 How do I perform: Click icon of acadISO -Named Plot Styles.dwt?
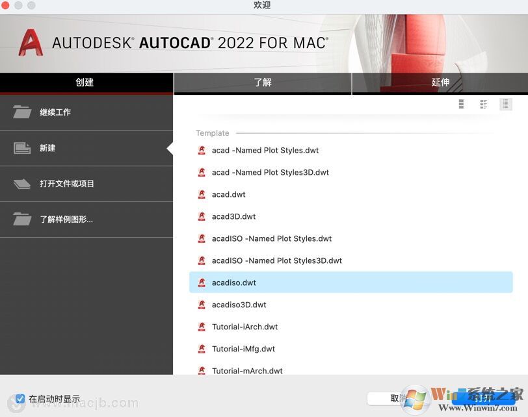tap(202, 239)
